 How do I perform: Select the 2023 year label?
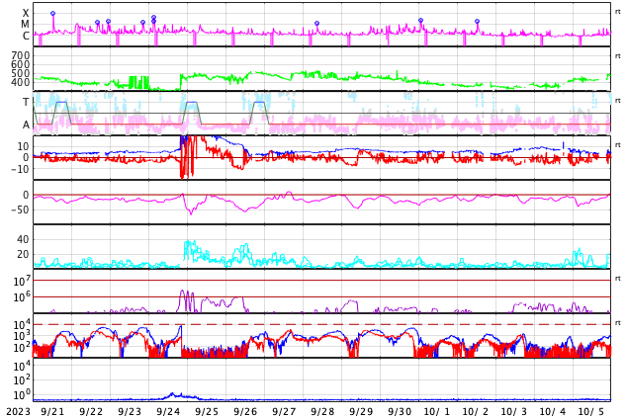pyautogui.click(x=18, y=412)
